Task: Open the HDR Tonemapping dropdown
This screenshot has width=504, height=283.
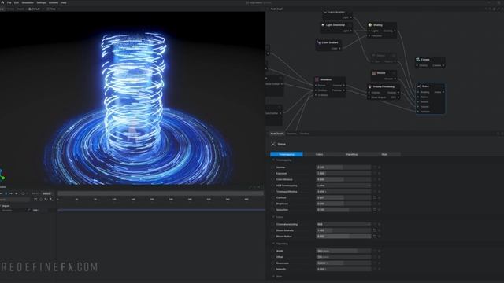Action: pos(343,186)
